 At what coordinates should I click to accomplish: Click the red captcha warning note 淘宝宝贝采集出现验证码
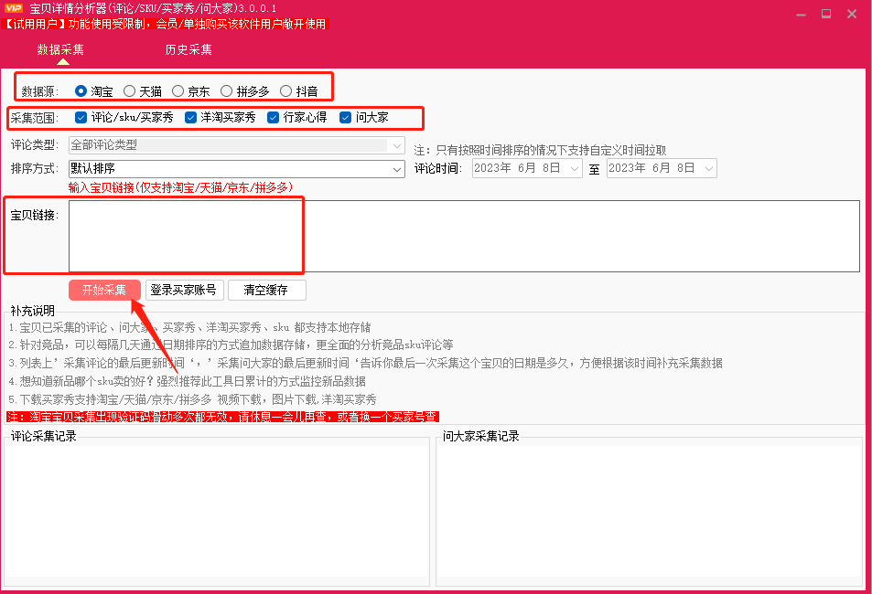point(223,417)
